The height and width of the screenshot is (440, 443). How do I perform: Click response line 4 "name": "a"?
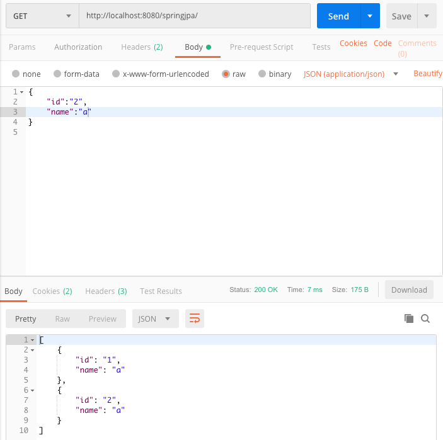100,370
